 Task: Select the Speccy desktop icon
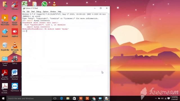pos(15,60)
